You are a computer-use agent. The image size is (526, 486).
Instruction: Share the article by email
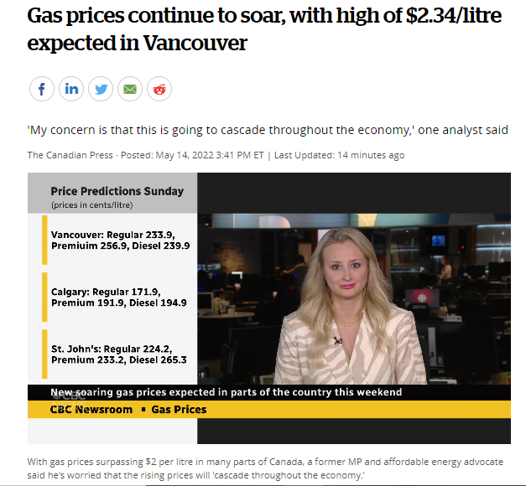130,89
